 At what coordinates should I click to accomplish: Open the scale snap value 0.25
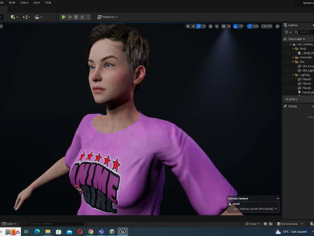point(256,26)
